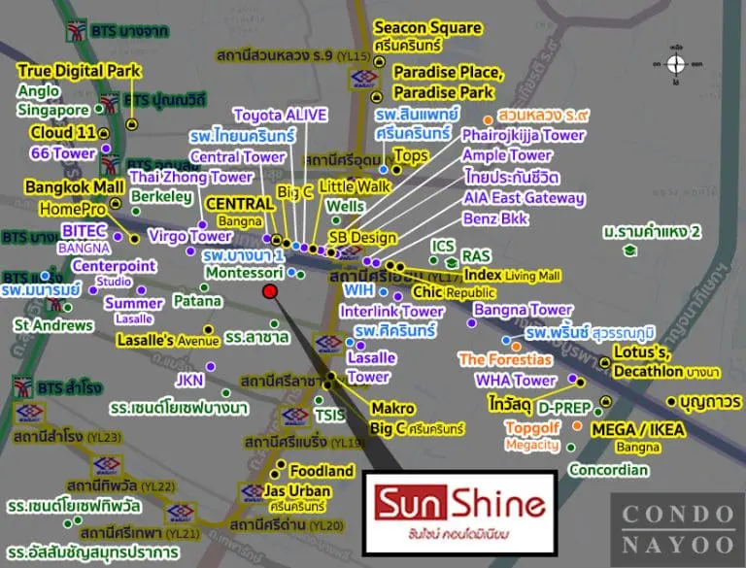Click the สถานีศรีแบริ่ง MRT station icon

295,418
